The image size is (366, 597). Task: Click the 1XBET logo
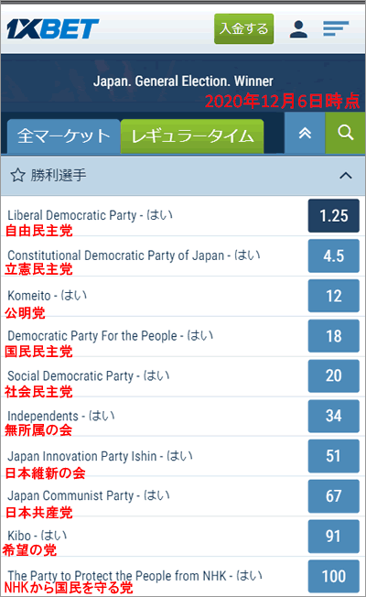[x=52, y=29]
